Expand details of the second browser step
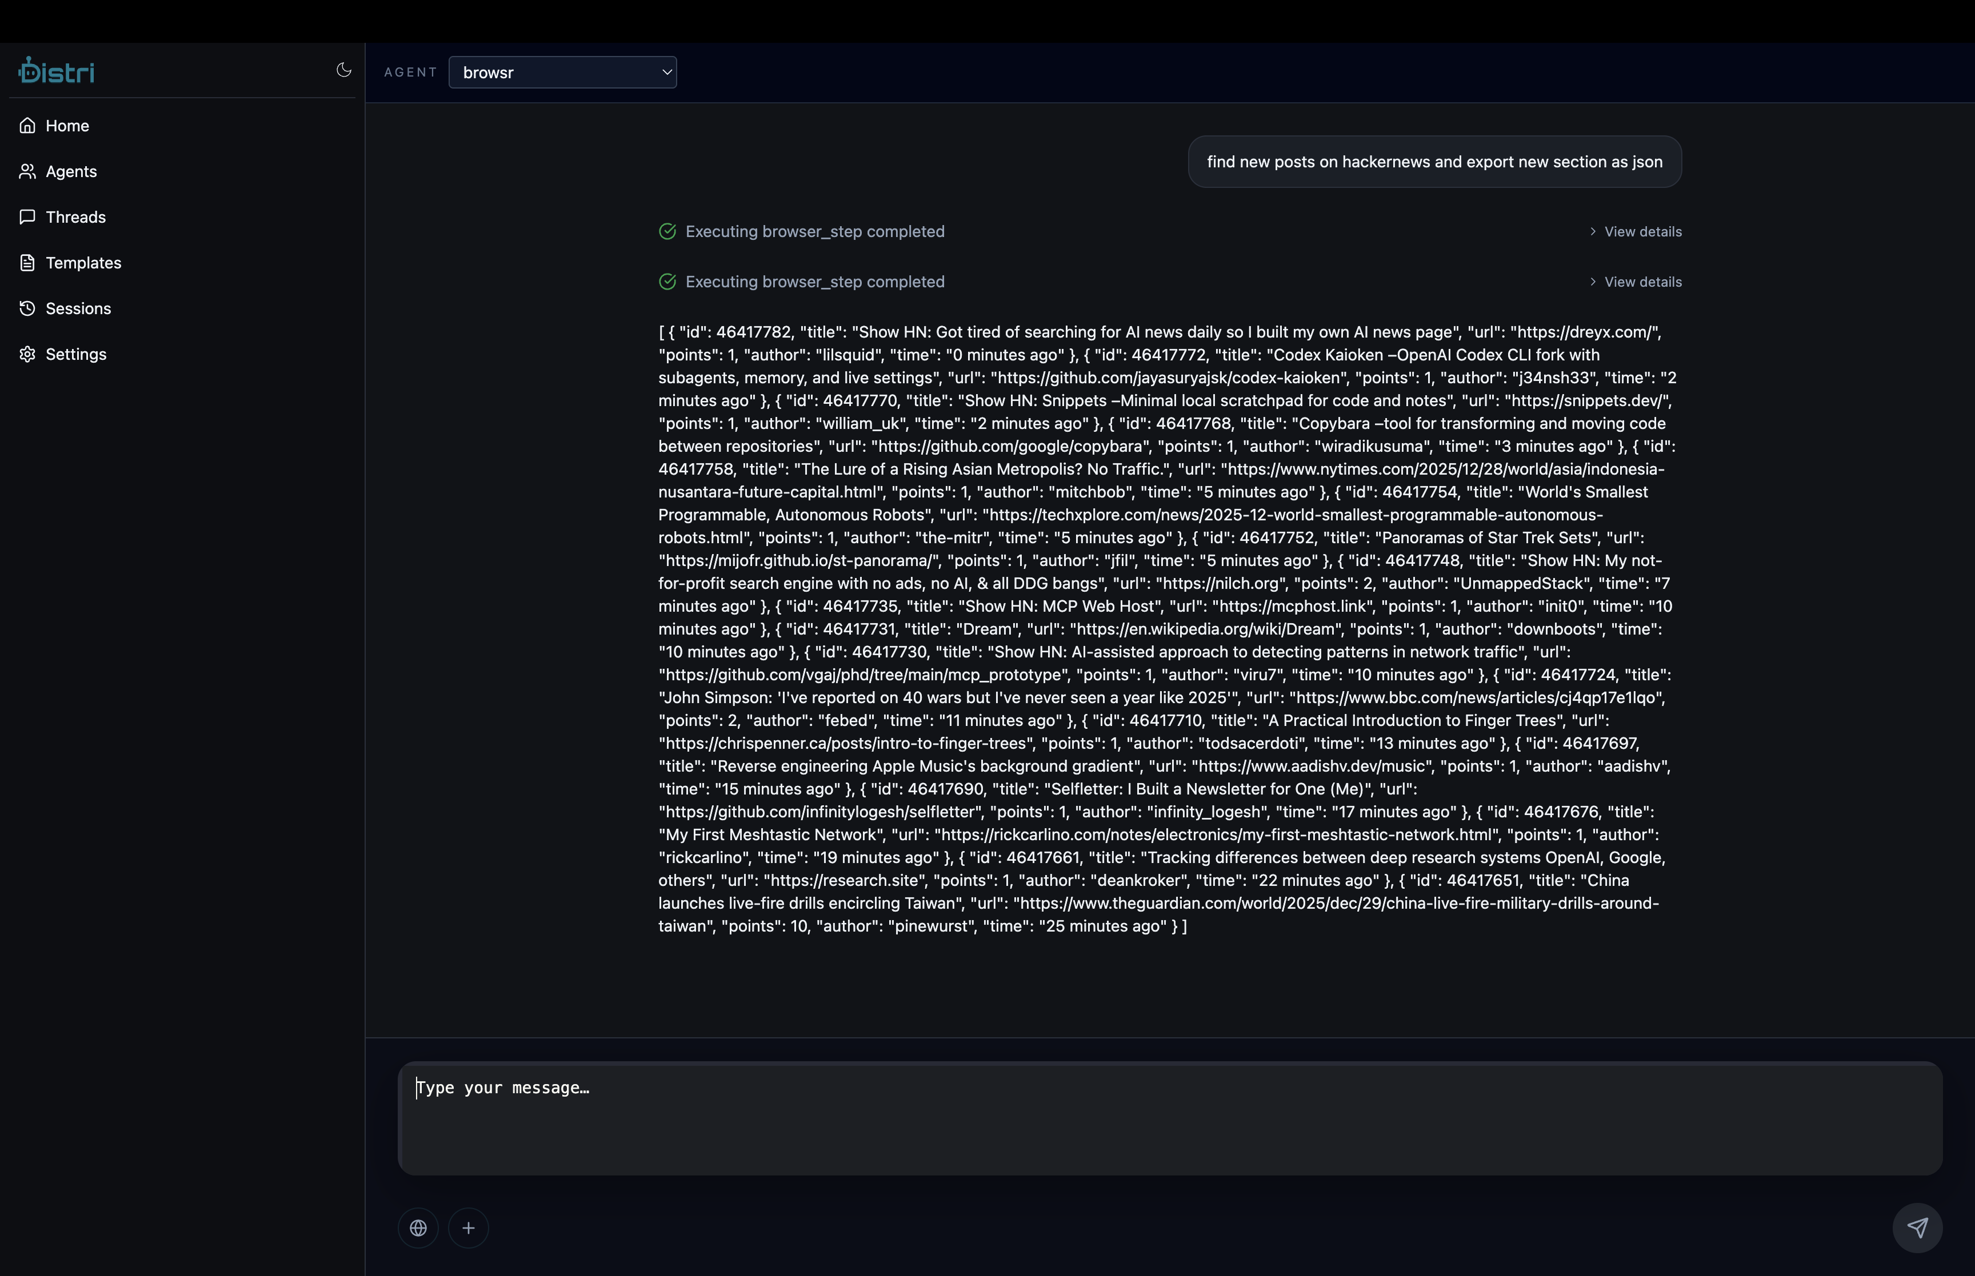The height and width of the screenshot is (1276, 1975). pyautogui.click(x=1642, y=282)
